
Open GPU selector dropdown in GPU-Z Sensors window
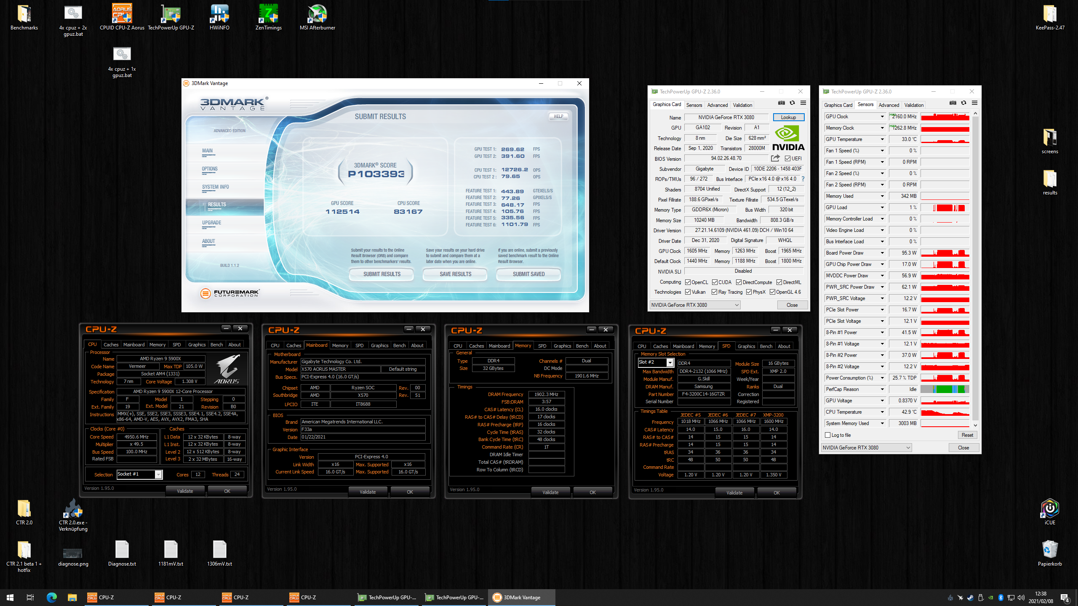(x=866, y=448)
